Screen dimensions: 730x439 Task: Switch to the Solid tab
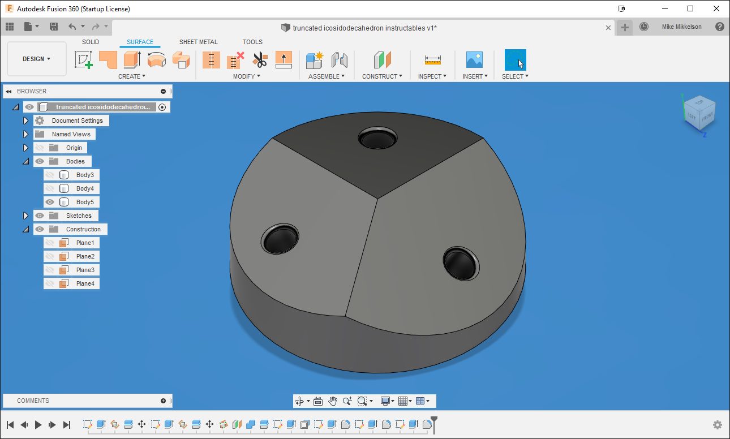90,41
